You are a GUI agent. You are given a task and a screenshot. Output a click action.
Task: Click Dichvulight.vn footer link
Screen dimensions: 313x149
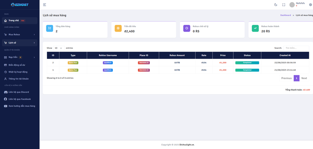(x=187, y=144)
